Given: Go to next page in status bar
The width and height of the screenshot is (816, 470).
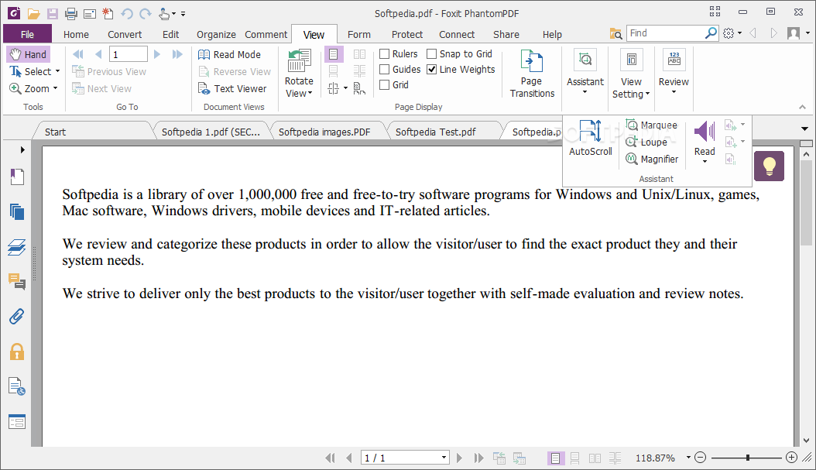Looking at the screenshot, I should [459, 458].
